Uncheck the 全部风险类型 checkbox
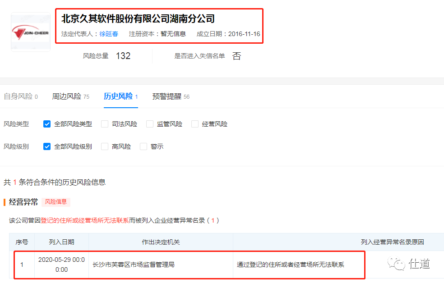This screenshot has width=444, height=283. pos(47,124)
